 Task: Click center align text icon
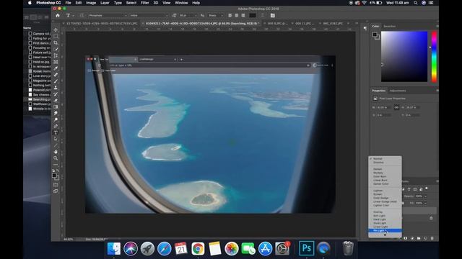coord(237,16)
